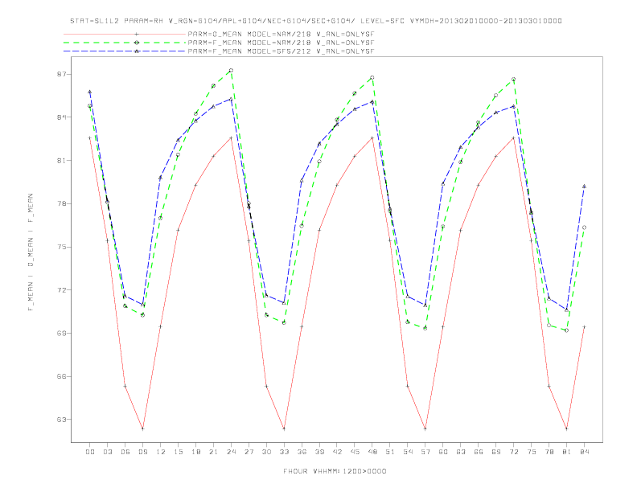Click the x-axis tick label 15
The width and height of the screenshot is (637, 492).
click(x=178, y=452)
